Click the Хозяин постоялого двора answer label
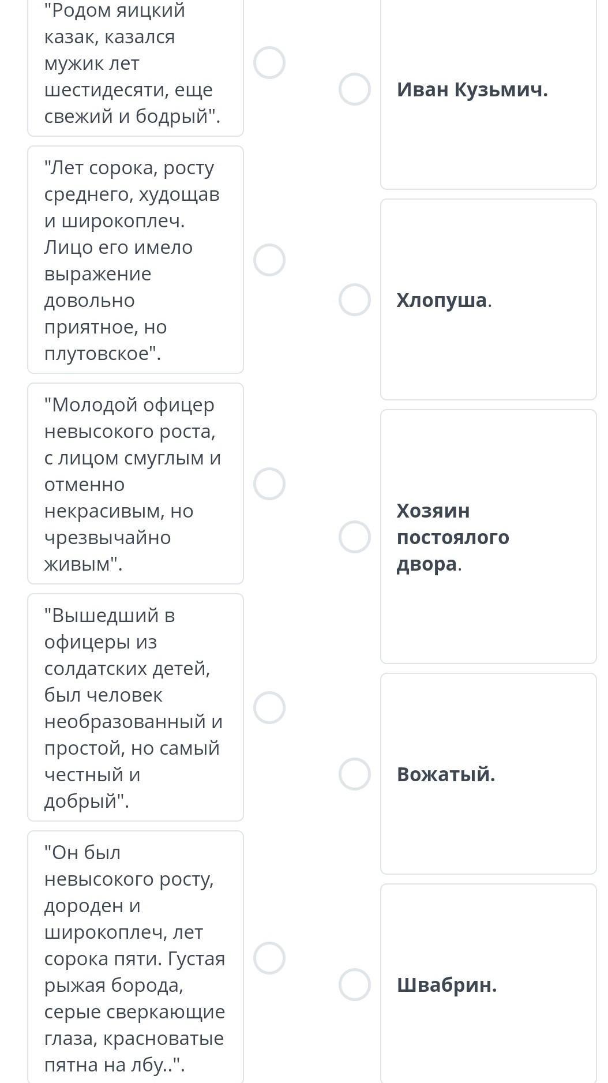Image resolution: width=608 pixels, height=1083 pixels. [452, 537]
